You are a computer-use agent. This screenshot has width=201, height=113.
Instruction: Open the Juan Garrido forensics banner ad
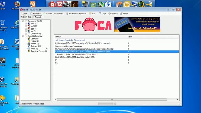(x=137, y=24)
